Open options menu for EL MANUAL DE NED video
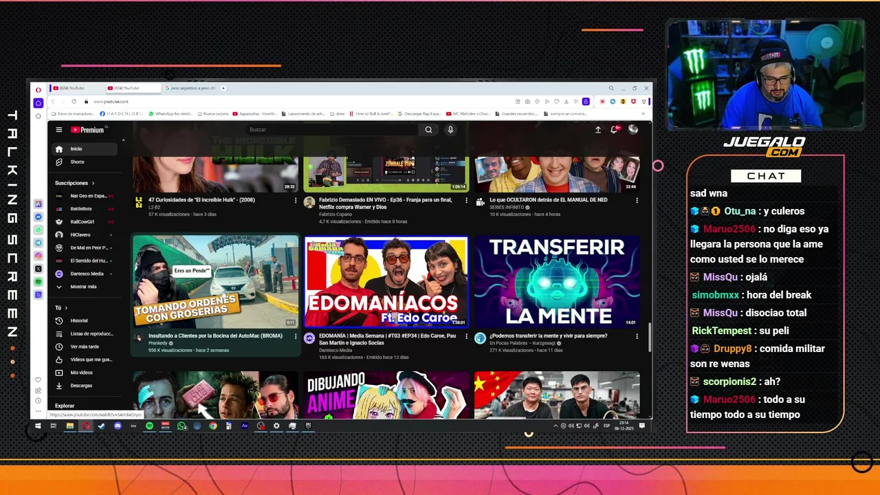The image size is (880, 495). coord(637,201)
